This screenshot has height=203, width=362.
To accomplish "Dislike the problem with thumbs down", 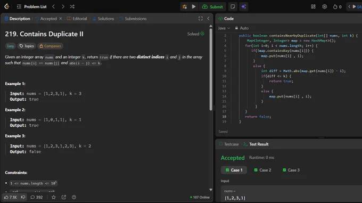I will (23, 197).
